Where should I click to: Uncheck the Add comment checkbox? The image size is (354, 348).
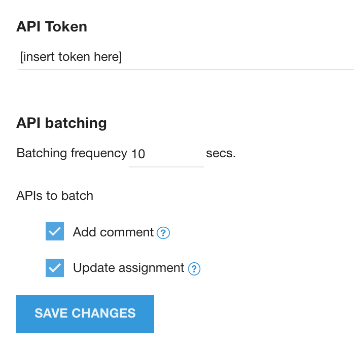(55, 231)
